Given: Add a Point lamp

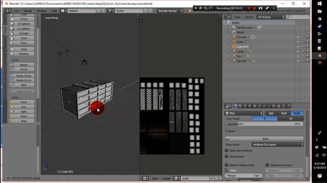Looking at the screenshot, I should [22, 102].
